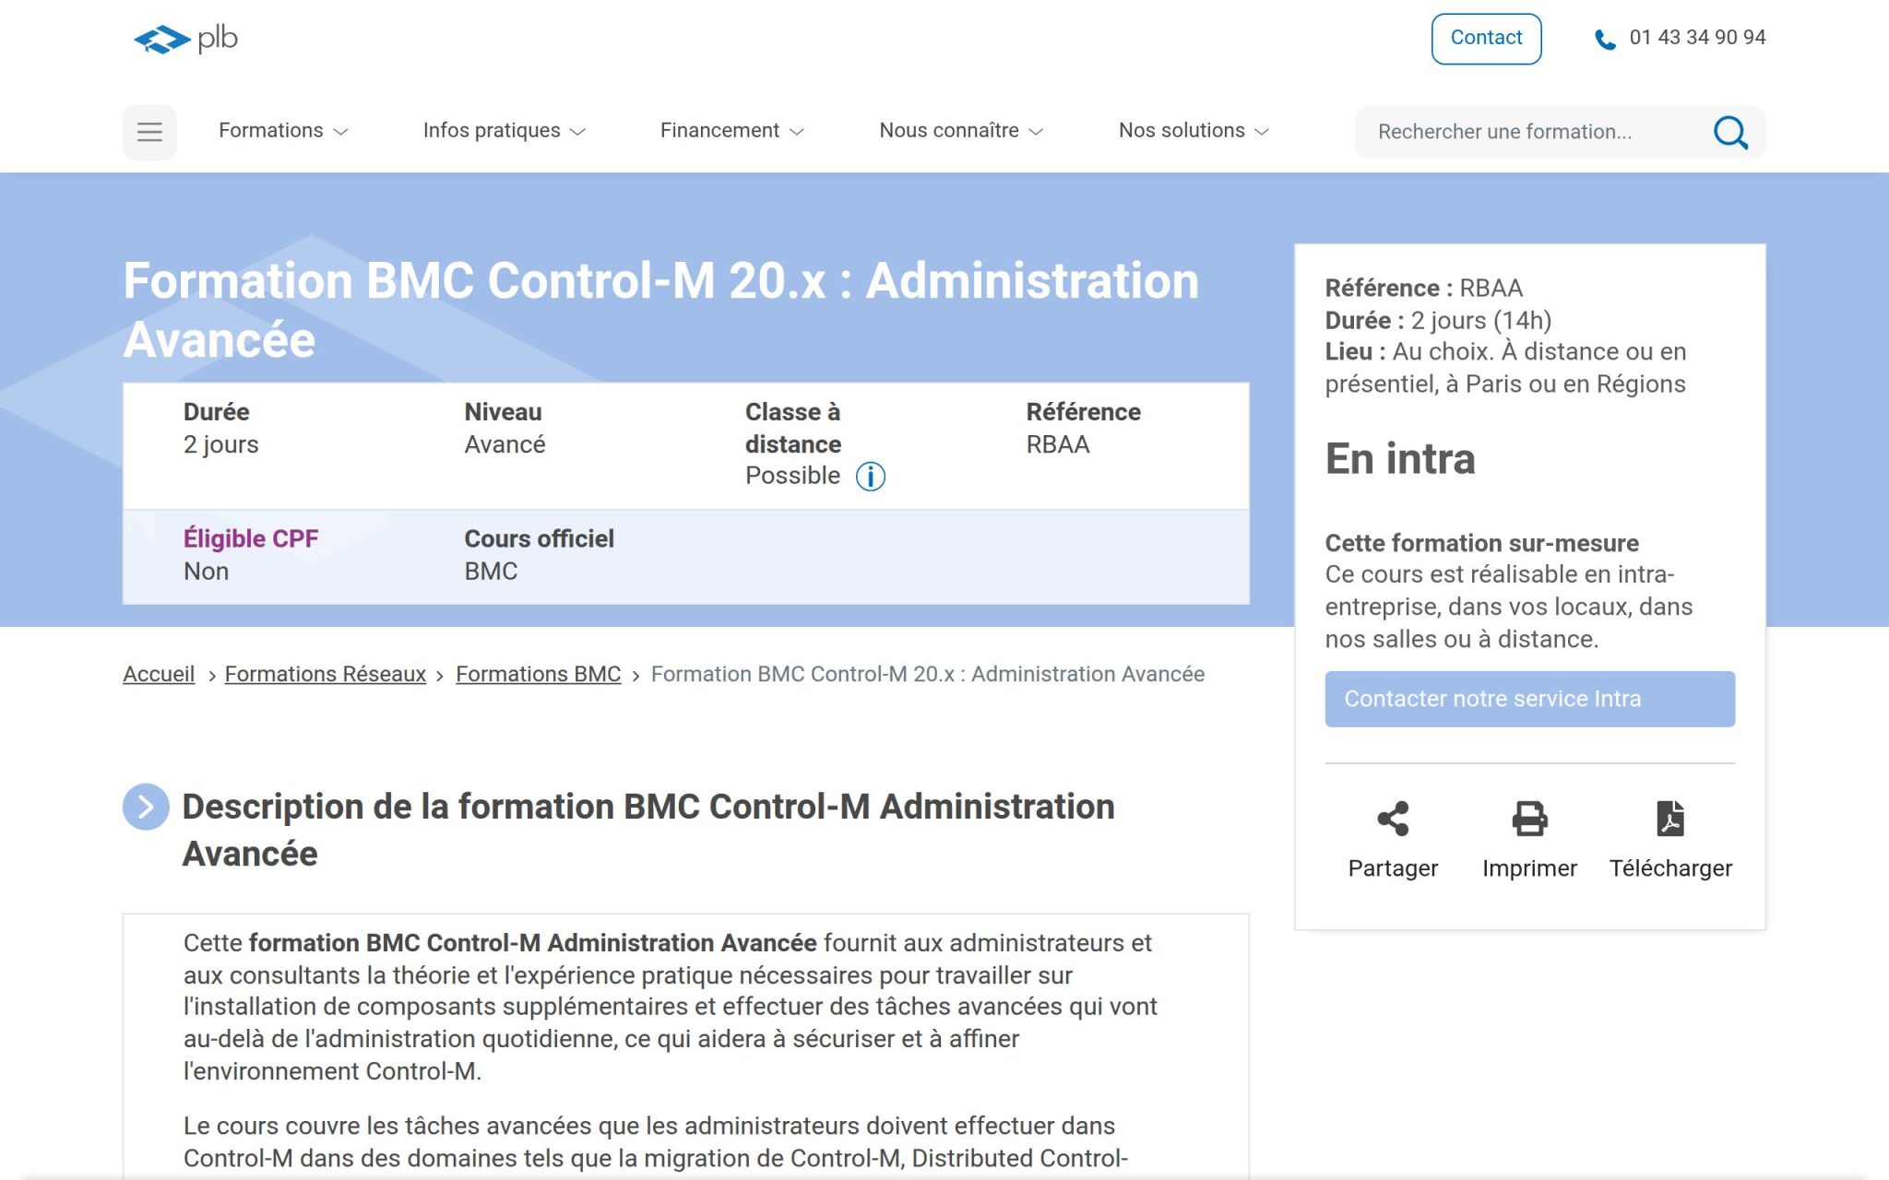Screen dimensions: 1889x1180
Task: Open the hamburger menu button
Action: point(149,132)
